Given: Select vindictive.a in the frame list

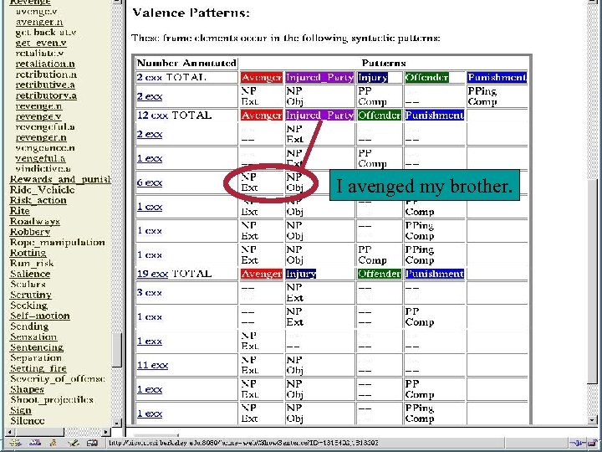Looking at the screenshot, I should pos(43,169).
